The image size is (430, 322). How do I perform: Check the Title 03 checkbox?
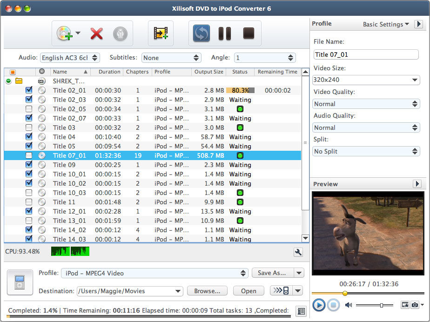point(29,127)
